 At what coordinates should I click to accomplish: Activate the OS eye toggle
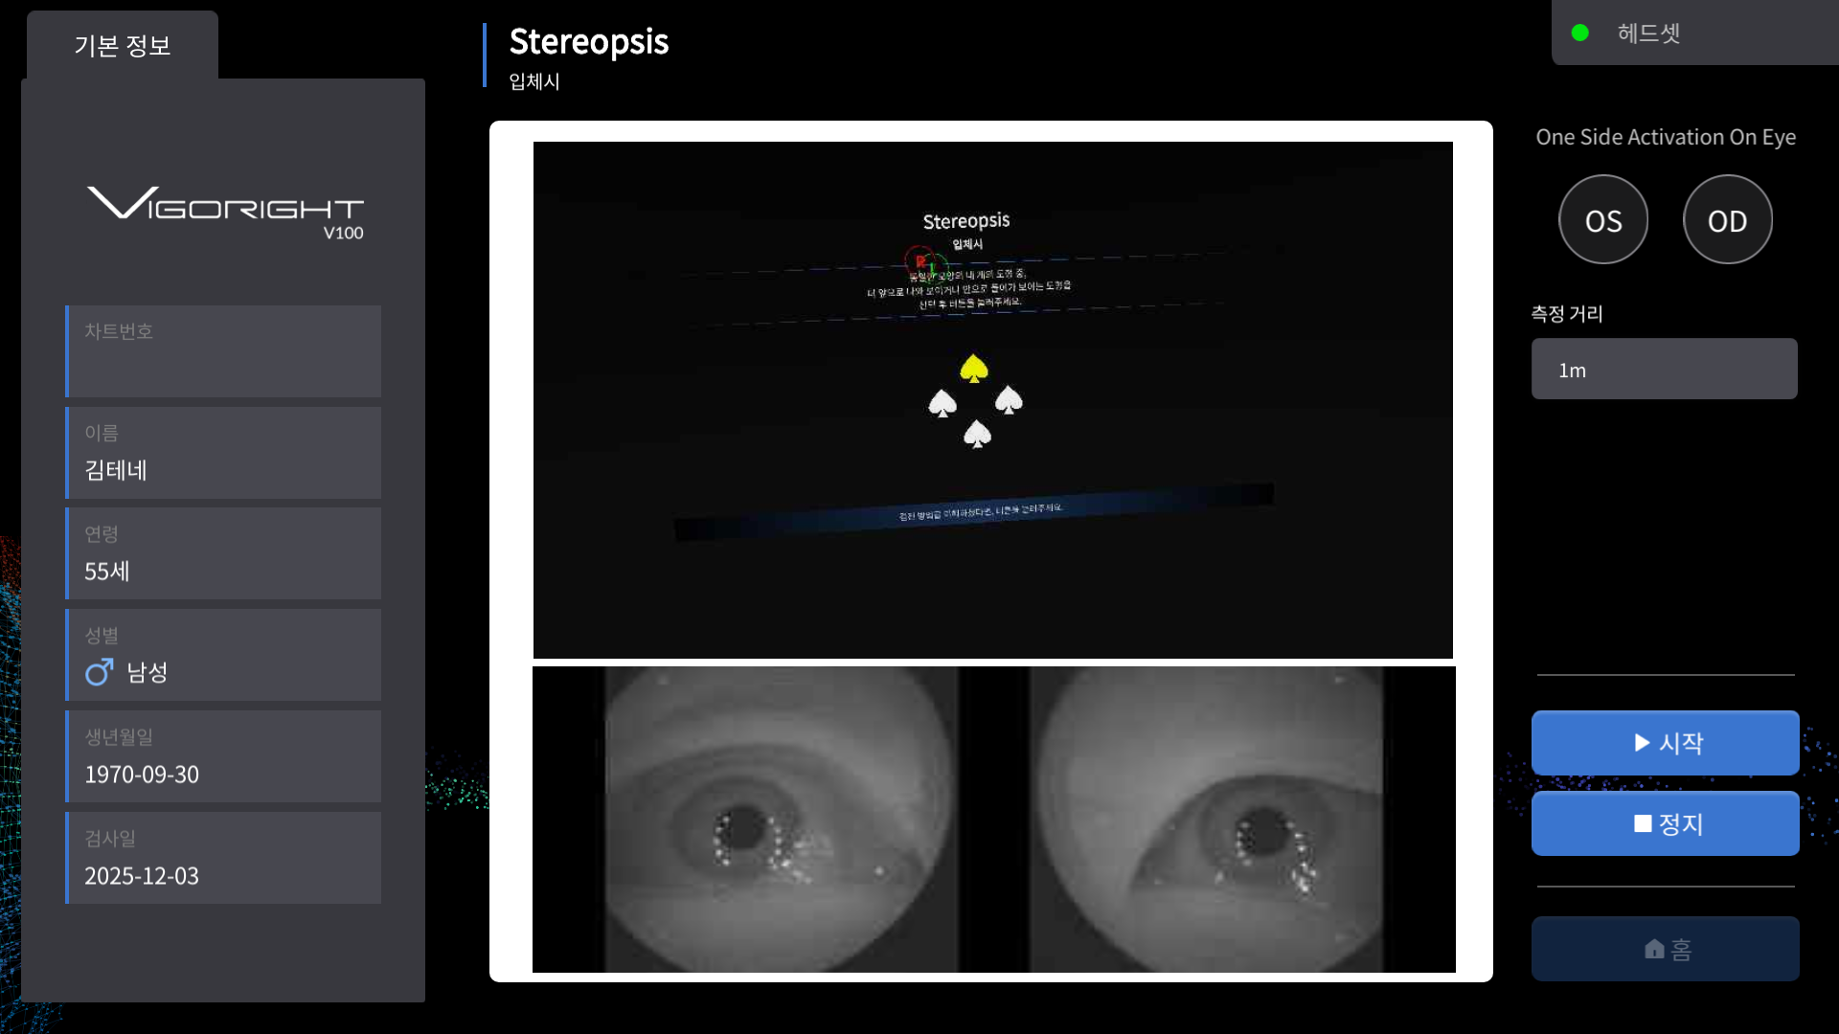1602,219
